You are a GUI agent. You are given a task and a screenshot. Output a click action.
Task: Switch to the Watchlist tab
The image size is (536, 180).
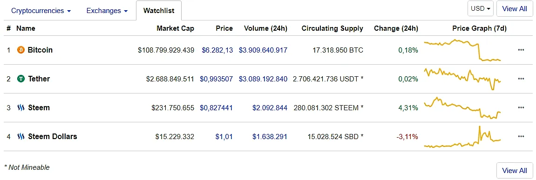159,11
